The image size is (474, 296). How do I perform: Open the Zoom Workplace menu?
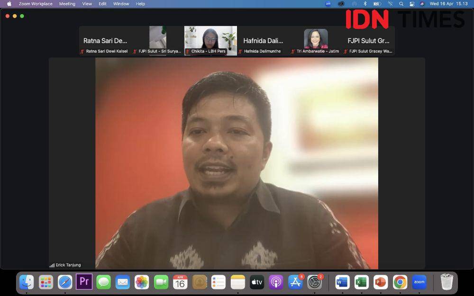(36, 4)
